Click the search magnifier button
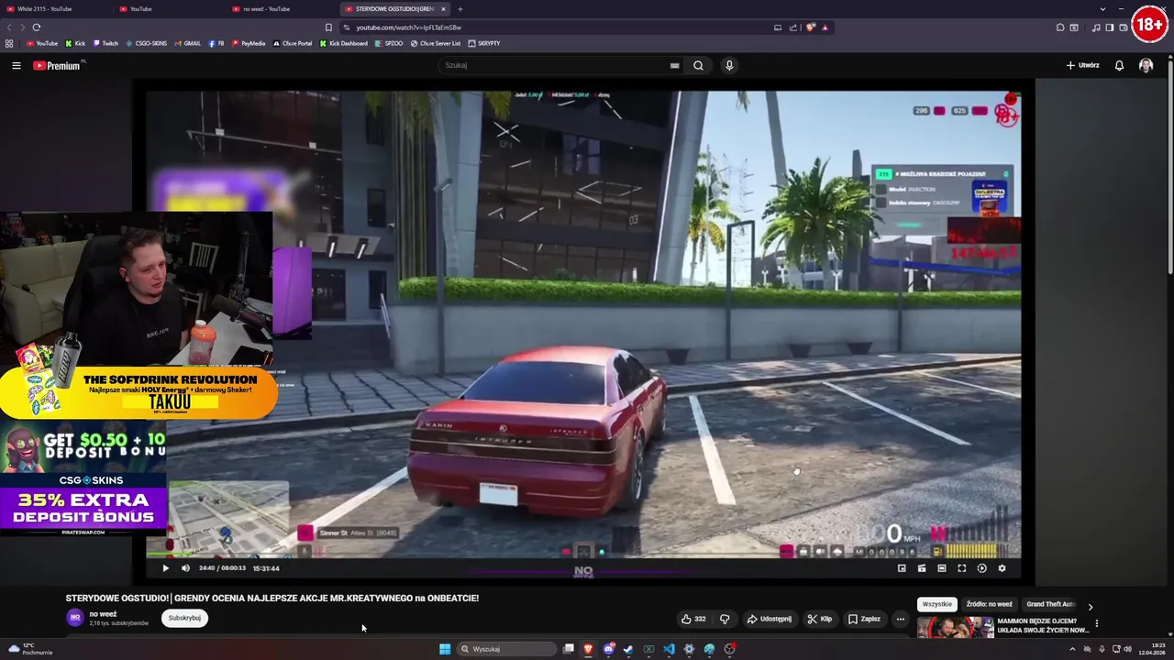 click(698, 65)
